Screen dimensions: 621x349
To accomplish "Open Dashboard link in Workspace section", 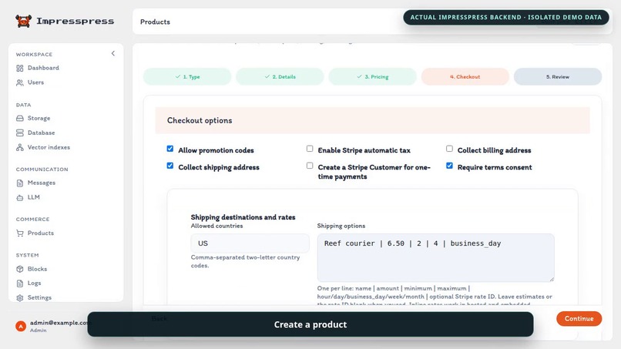I will tap(43, 68).
